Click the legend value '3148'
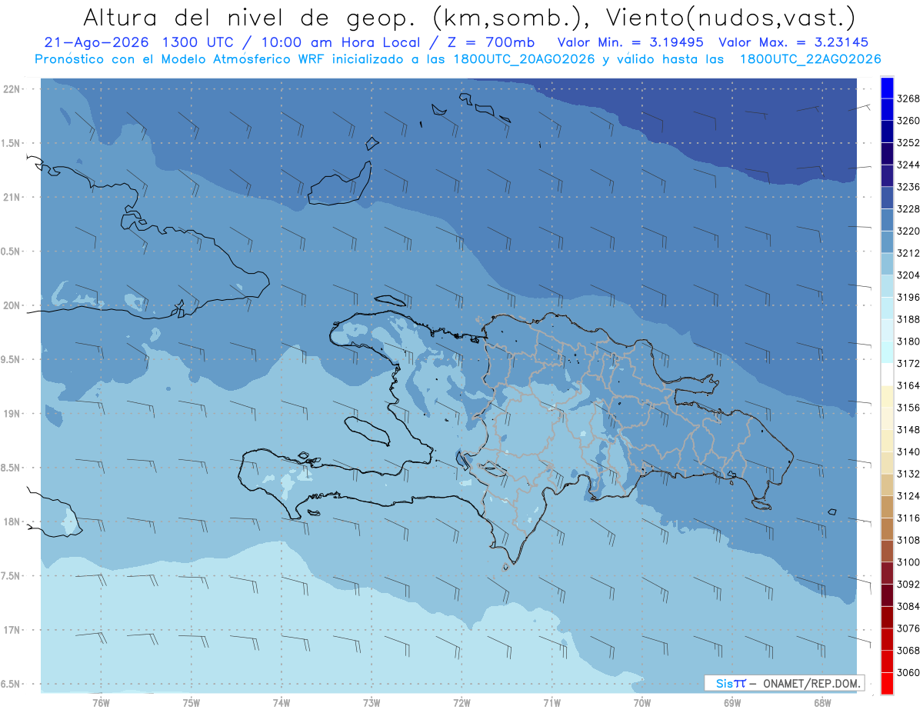923x713 pixels. (908, 429)
